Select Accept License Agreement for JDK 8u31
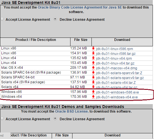 click(x=2, y=19)
